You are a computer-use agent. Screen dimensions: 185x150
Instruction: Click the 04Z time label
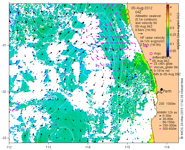point(138,12)
